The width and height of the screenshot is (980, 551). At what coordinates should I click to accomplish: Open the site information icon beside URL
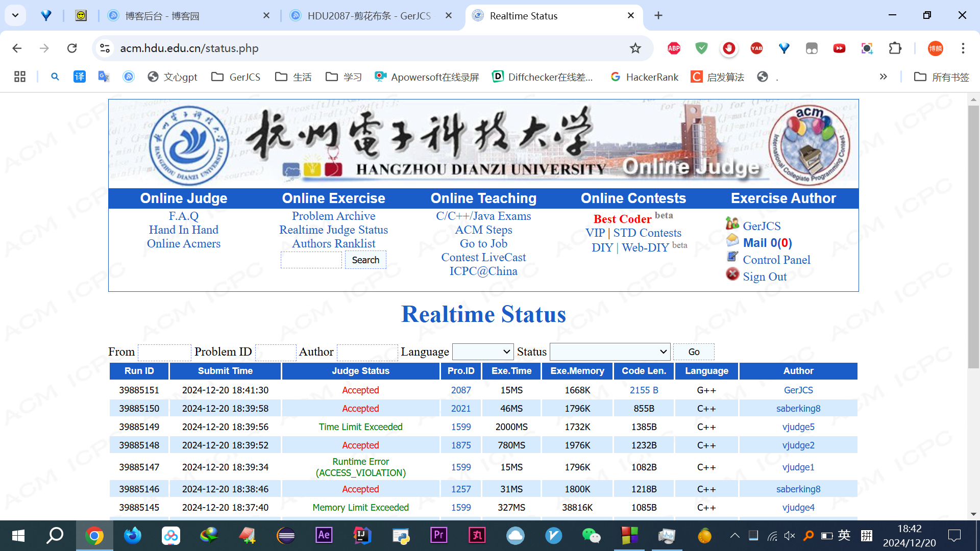pos(105,48)
